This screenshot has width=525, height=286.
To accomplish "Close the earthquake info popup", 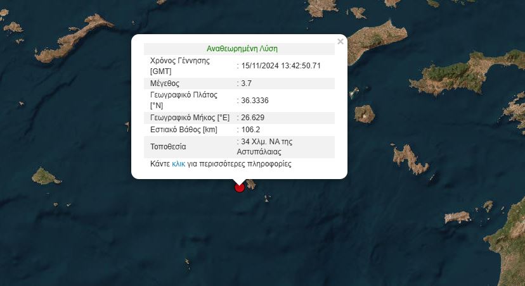I will [340, 42].
